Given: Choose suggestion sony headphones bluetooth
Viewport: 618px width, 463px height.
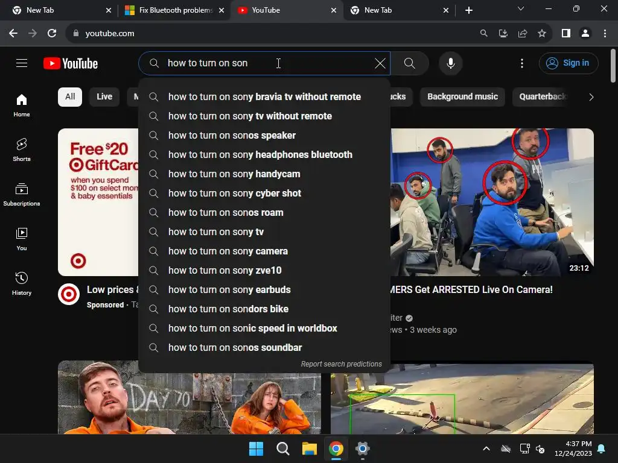Looking at the screenshot, I should (264, 155).
